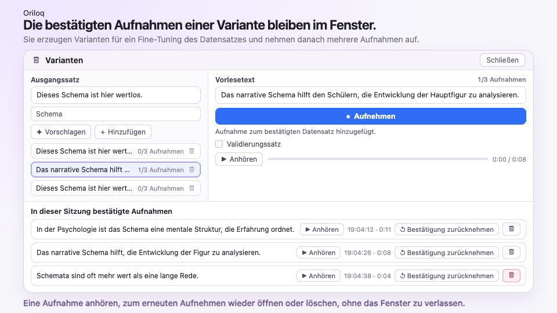Viewport: 557px width, 313px height.
Task: Play the "Schemata sind oft mehr wert" recording
Action: (x=319, y=276)
